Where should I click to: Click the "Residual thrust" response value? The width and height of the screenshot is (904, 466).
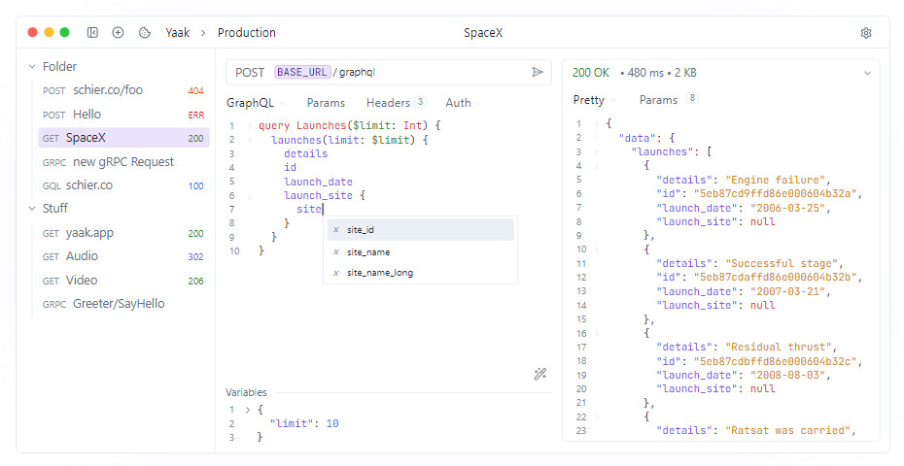[x=781, y=347]
